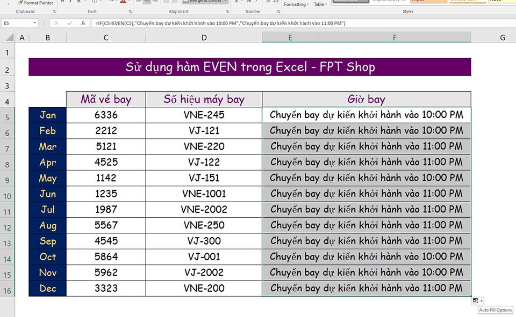This screenshot has height=317, width=516.
Task: Select ticket code cell 6336
Action: click(x=106, y=115)
